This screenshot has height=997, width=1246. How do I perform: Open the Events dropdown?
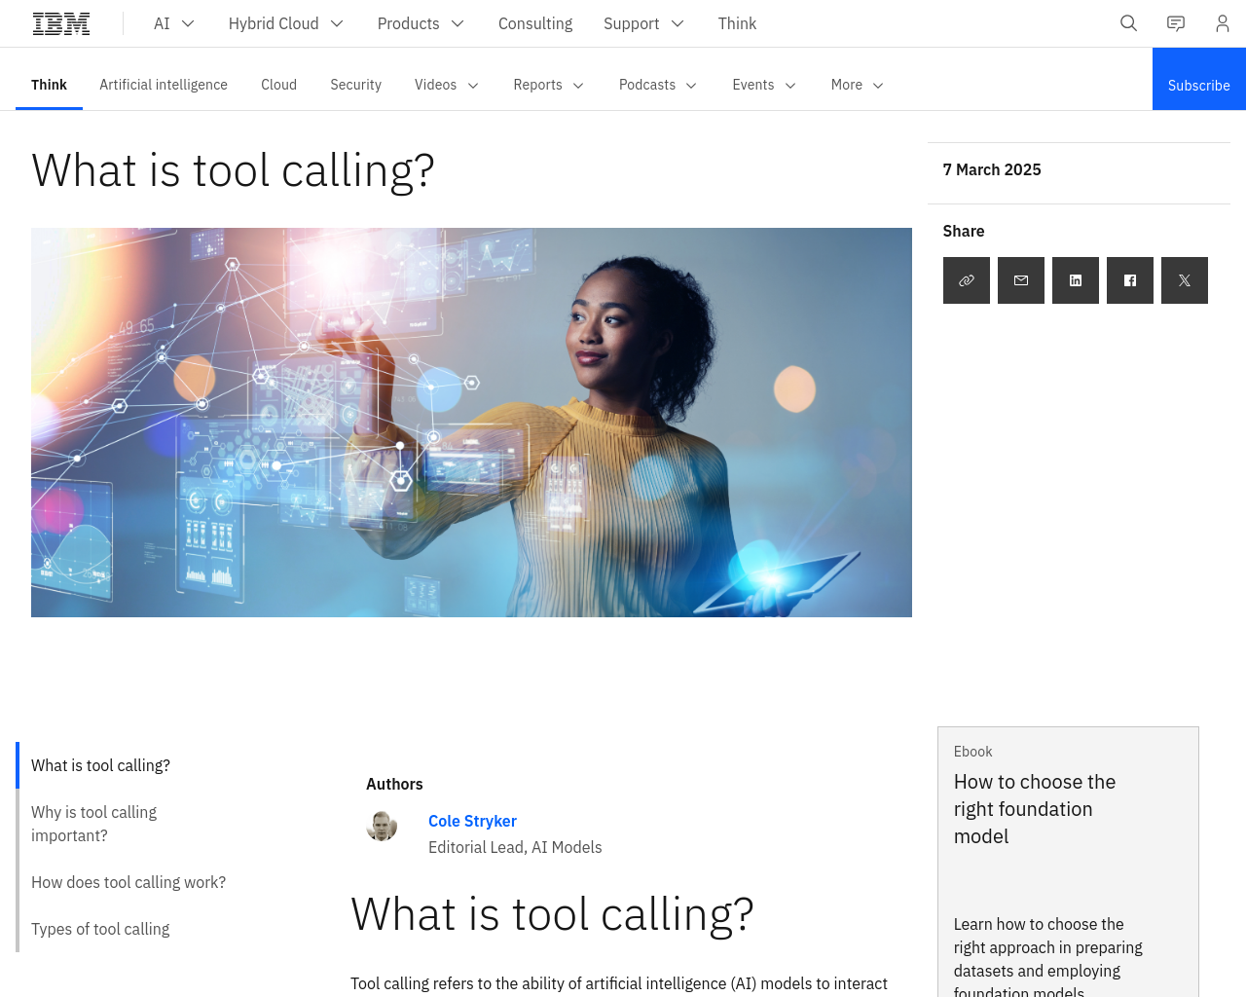click(x=764, y=85)
